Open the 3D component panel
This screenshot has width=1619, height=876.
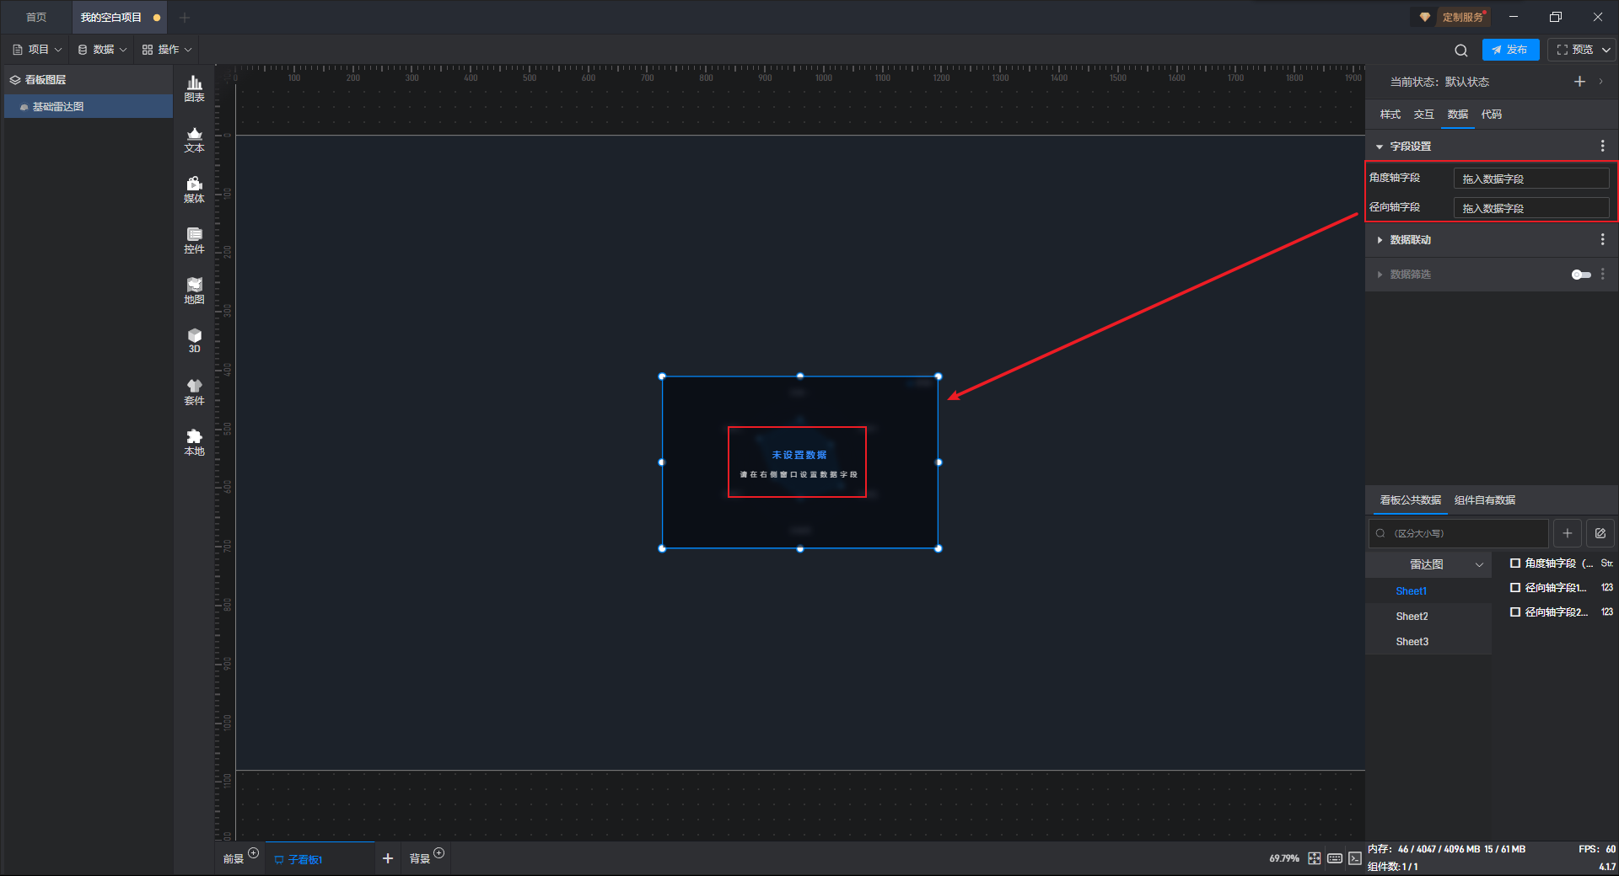coord(194,340)
